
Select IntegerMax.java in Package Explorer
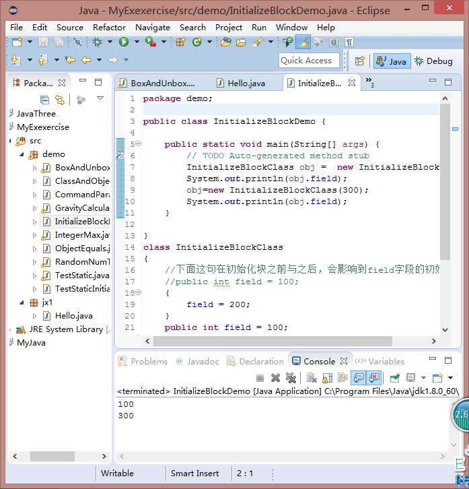[76, 235]
